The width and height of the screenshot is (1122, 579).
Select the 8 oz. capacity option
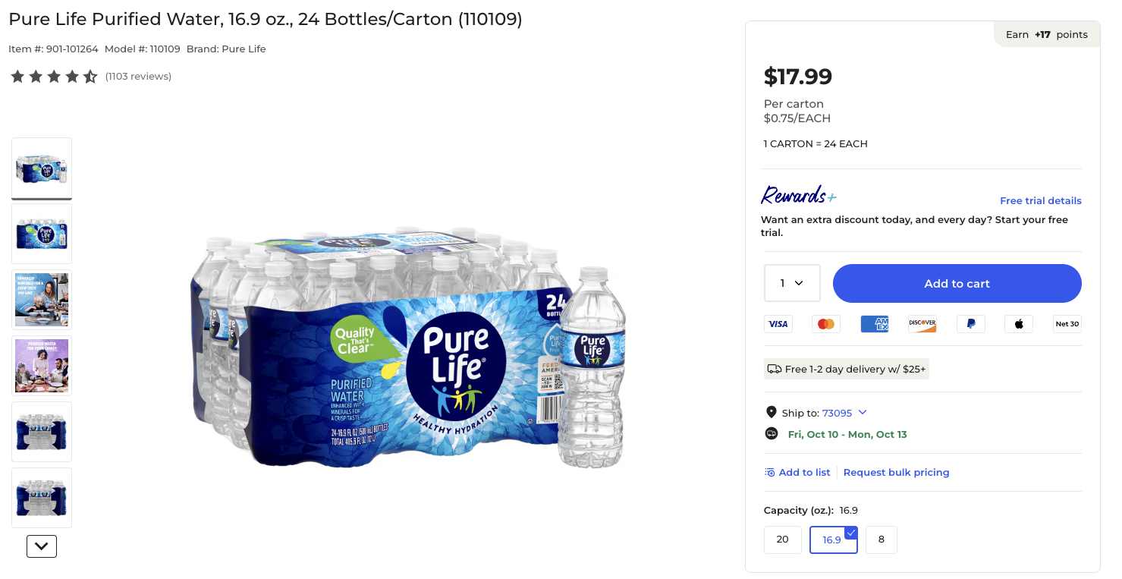pyautogui.click(x=881, y=540)
